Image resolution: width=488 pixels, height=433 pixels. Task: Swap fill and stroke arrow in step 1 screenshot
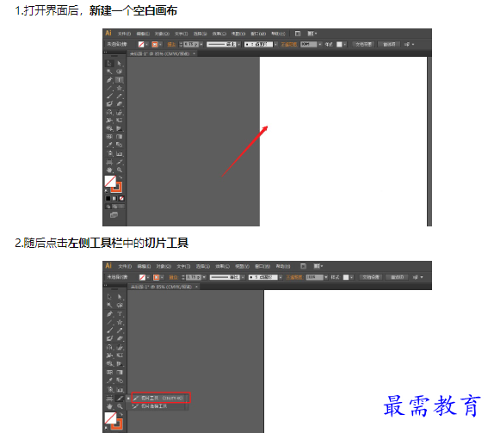tap(121, 177)
